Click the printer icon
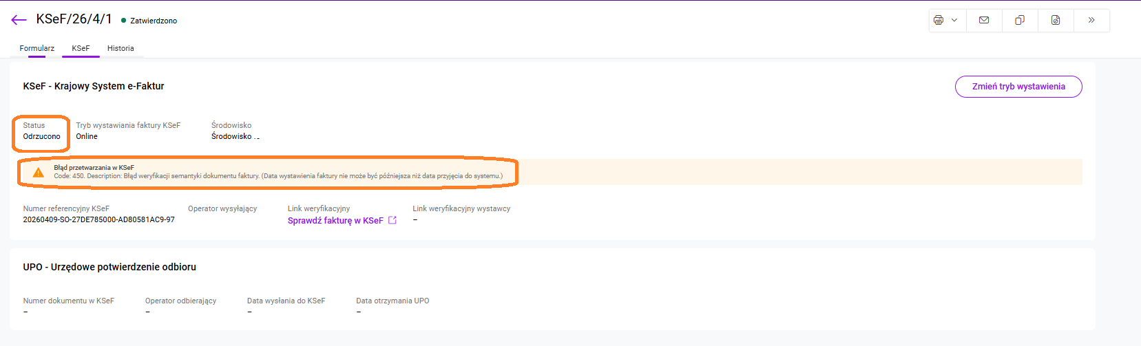The width and height of the screenshot is (1141, 346). (x=938, y=20)
